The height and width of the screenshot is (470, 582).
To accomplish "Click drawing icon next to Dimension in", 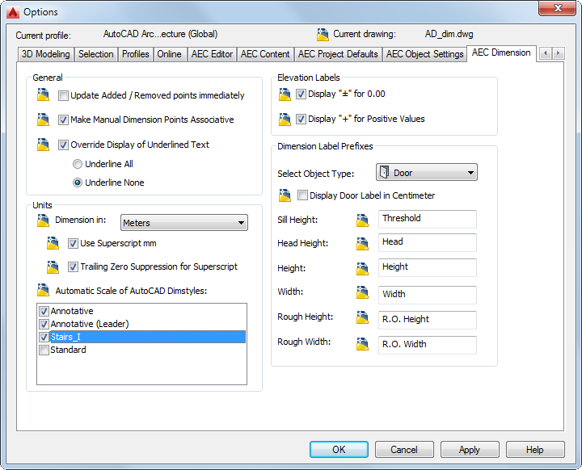I will tap(43, 220).
